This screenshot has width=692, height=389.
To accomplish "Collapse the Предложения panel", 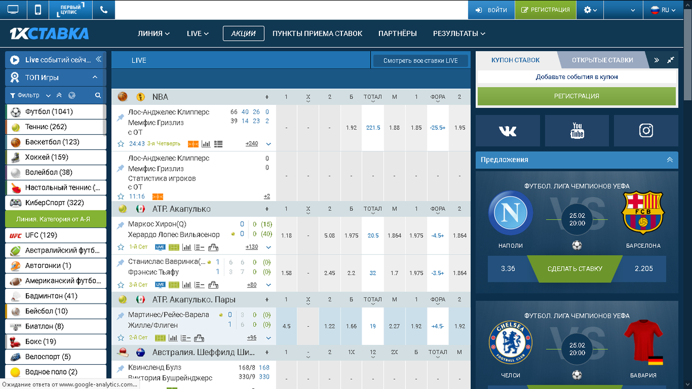I will [x=669, y=160].
